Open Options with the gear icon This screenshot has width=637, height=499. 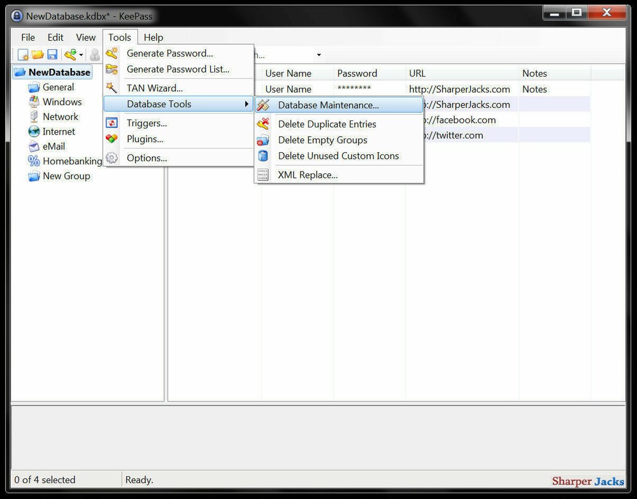click(111, 157)
